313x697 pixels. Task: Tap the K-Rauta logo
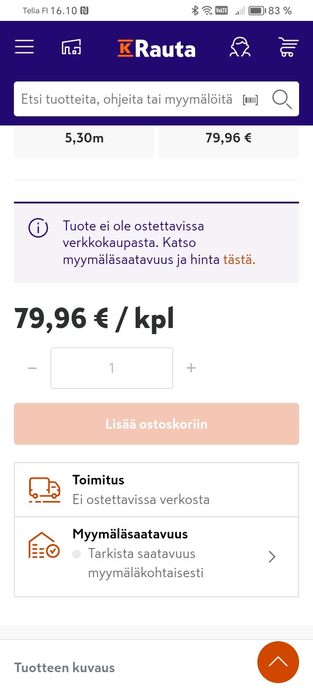tap(156, 49)
